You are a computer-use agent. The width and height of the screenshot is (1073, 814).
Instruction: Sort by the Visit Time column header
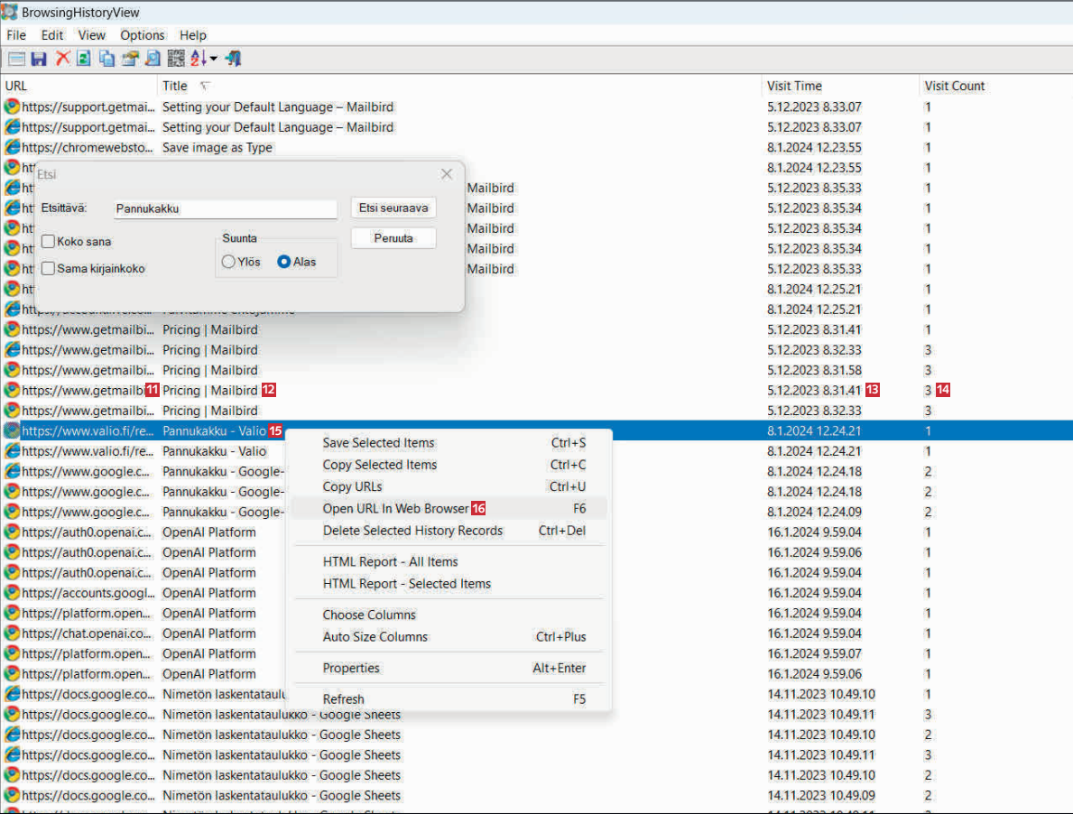tap(794, 86)
